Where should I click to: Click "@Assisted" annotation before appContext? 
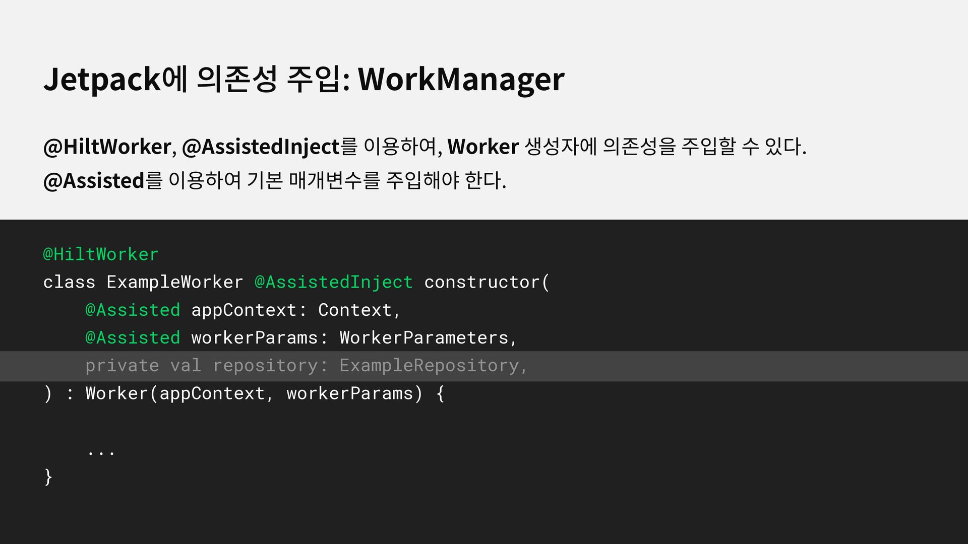pos(133,310)
